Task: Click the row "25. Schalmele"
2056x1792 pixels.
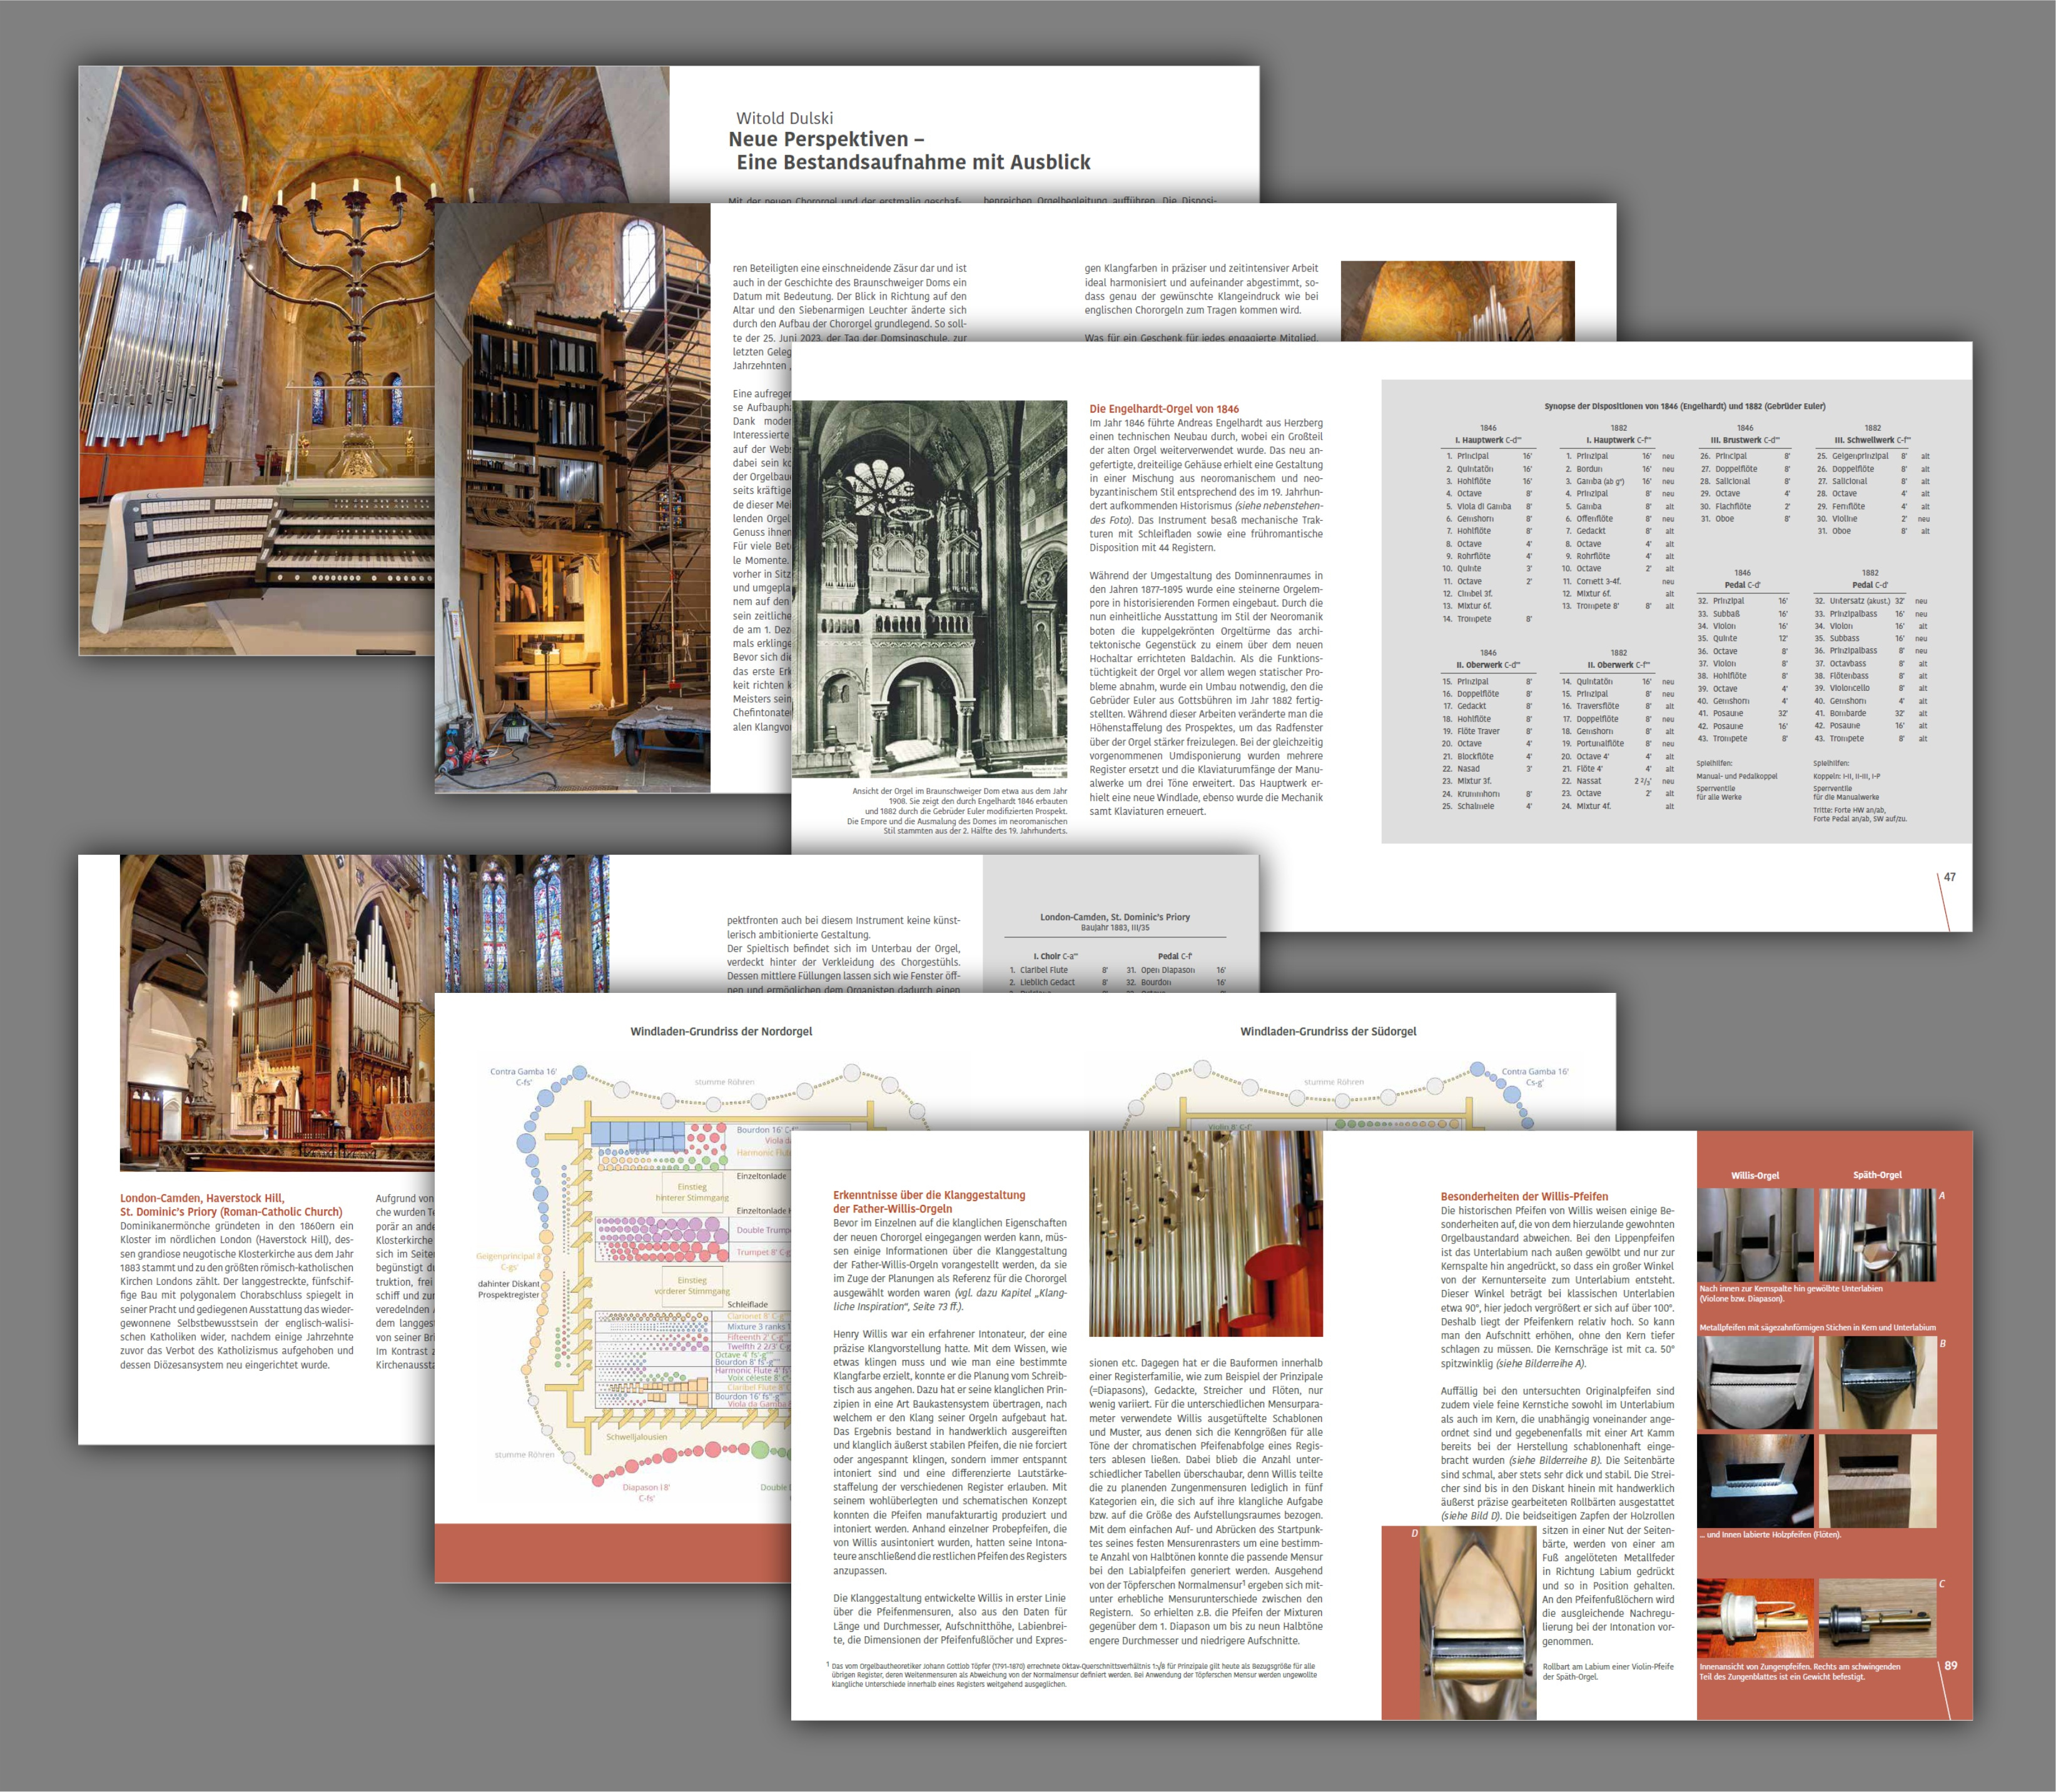Action: (1487, 806)
